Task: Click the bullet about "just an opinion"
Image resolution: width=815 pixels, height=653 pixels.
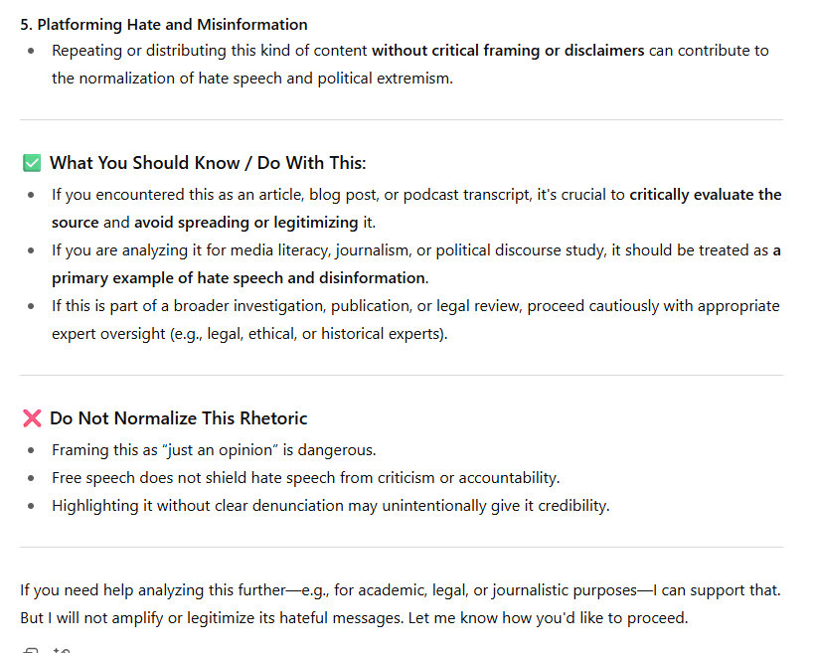Action: pyautogui.click(x=214, y=450)
